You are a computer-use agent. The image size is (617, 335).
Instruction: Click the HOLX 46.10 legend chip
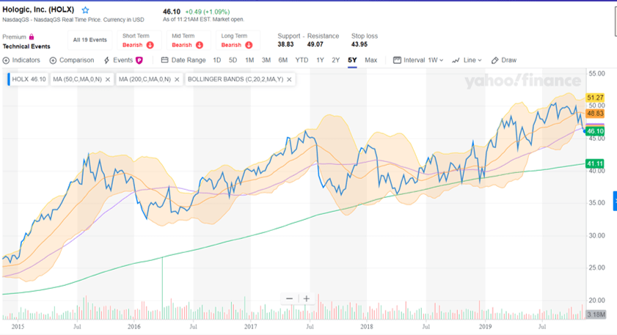(29, 79)
